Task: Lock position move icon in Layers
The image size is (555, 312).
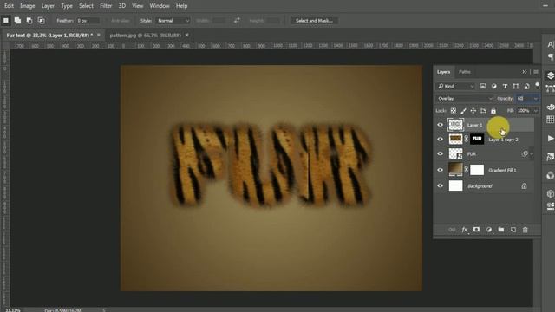Action: 473,111
